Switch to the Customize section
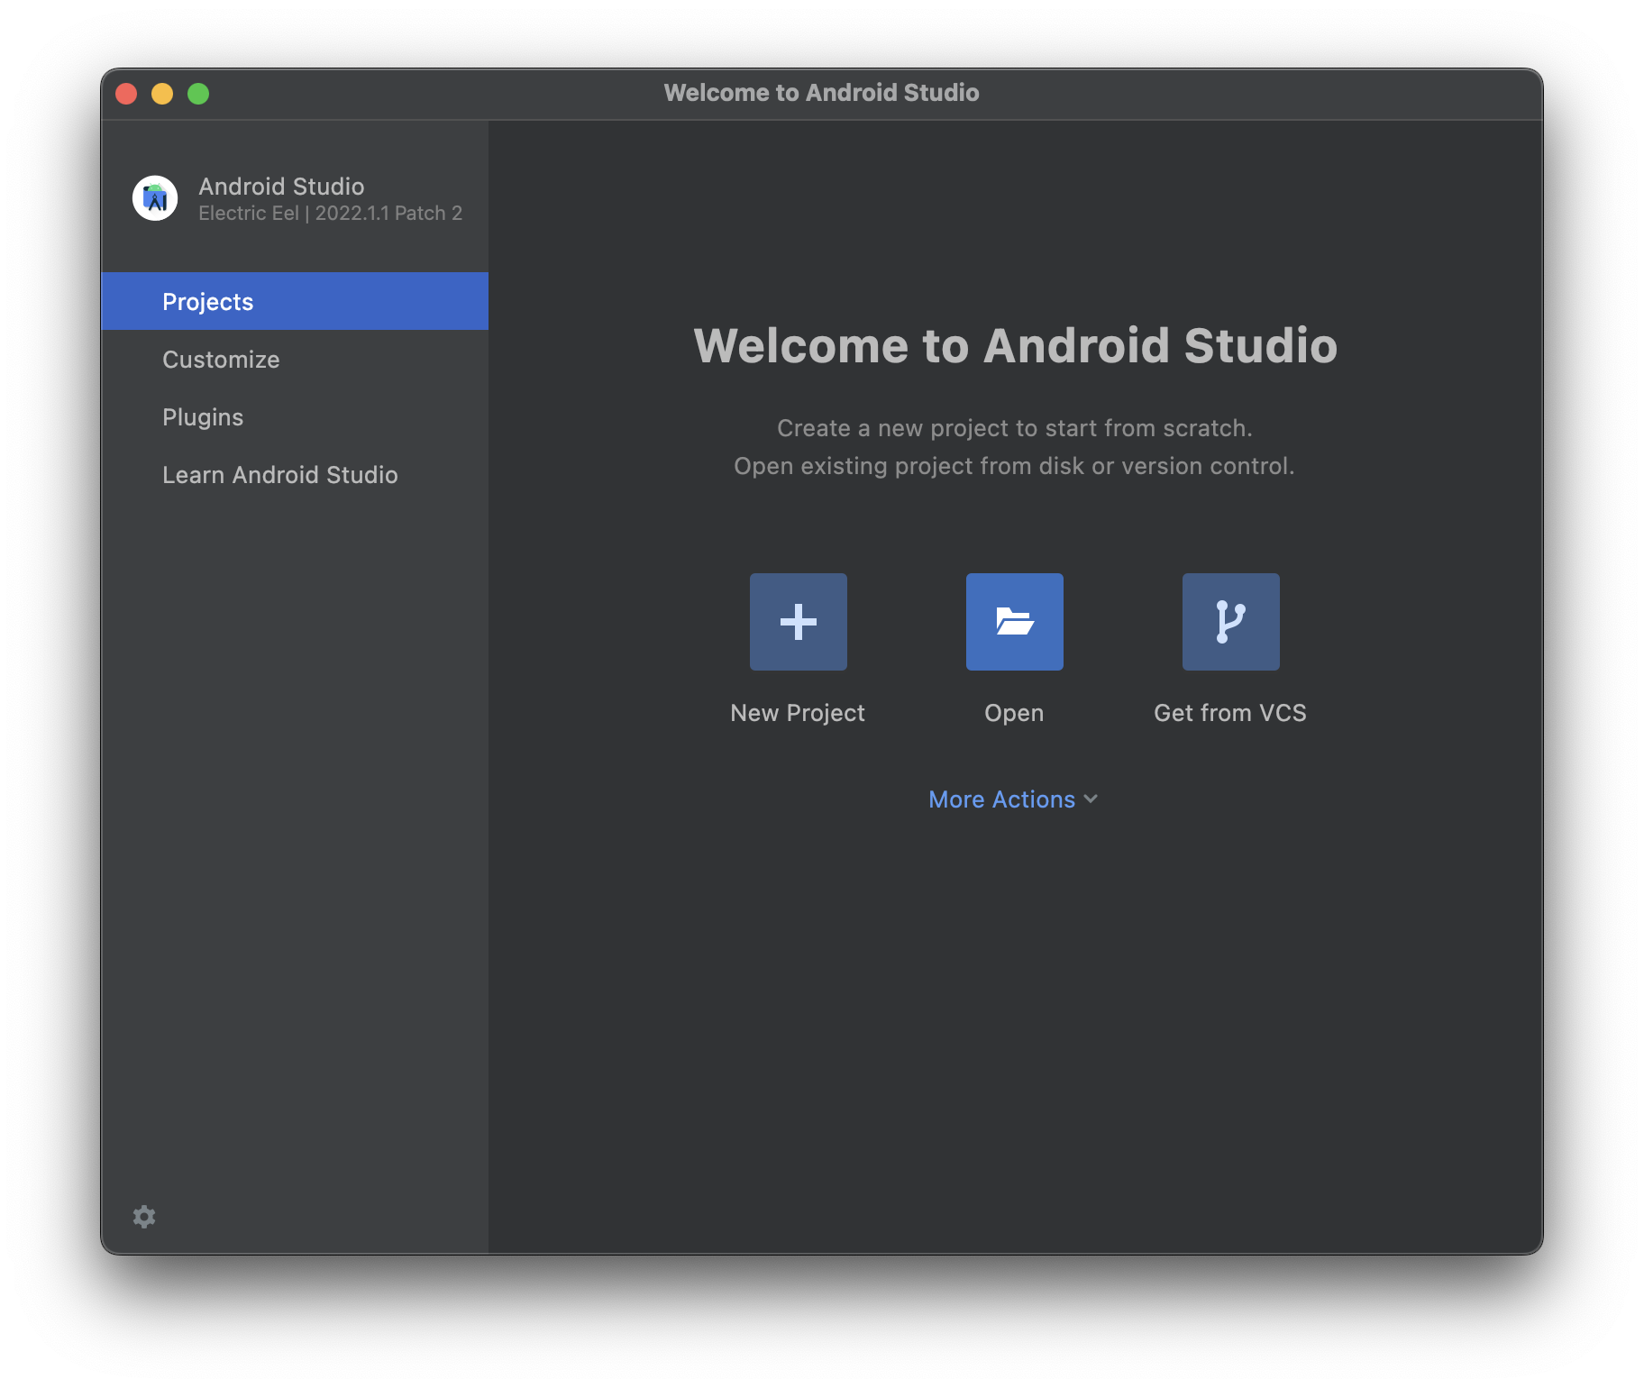 [x=221, y=359]
